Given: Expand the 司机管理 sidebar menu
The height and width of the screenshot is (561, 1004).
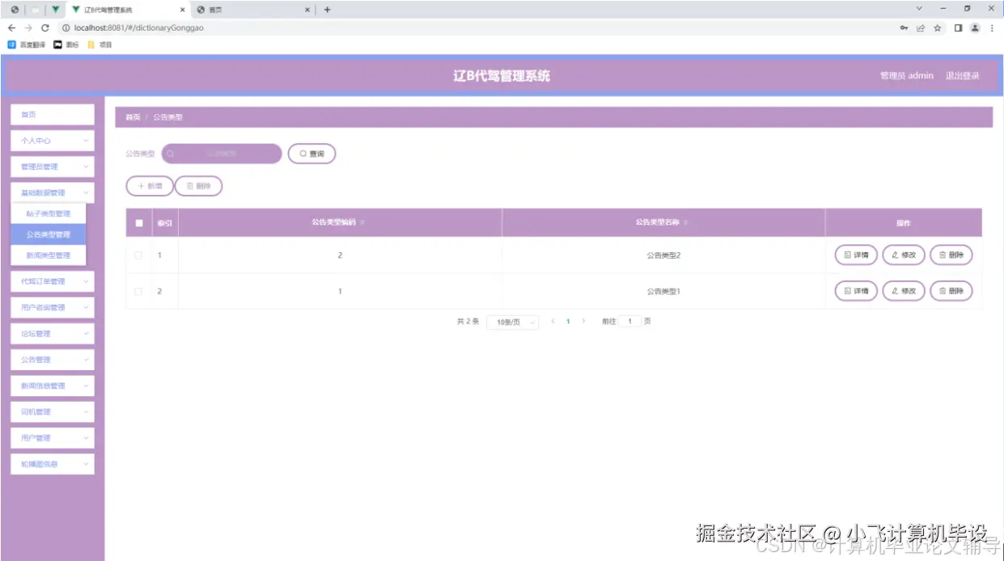Looking at the screenshot, I should pos(53,411).
